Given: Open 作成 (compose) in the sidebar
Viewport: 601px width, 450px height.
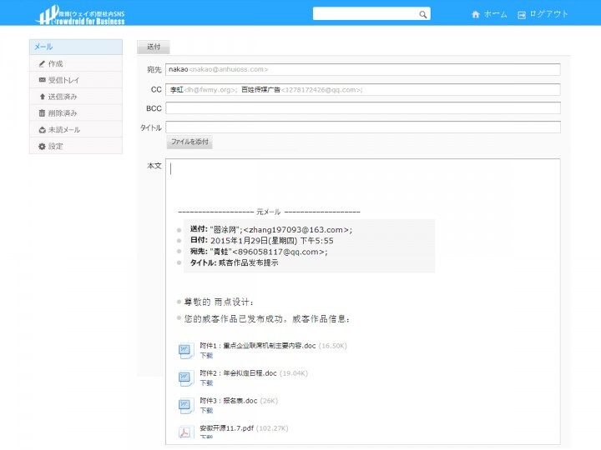Looking at the screenshot, I should (55, 63).
